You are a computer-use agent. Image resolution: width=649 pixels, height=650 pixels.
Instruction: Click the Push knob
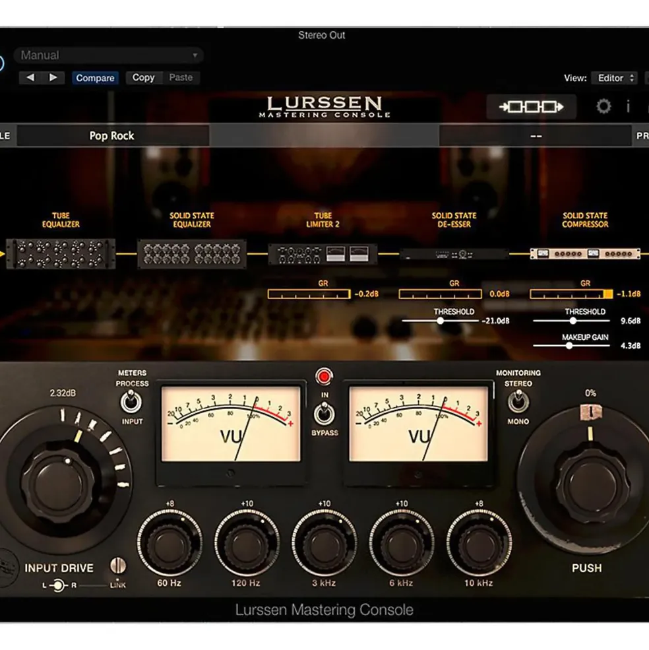(x=592, y=485)
